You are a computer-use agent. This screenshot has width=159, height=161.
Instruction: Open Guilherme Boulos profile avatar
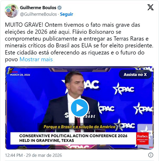coord(12,11)
